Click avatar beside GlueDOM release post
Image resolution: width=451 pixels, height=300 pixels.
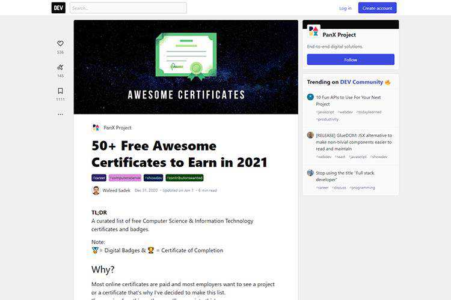point(310,135)
